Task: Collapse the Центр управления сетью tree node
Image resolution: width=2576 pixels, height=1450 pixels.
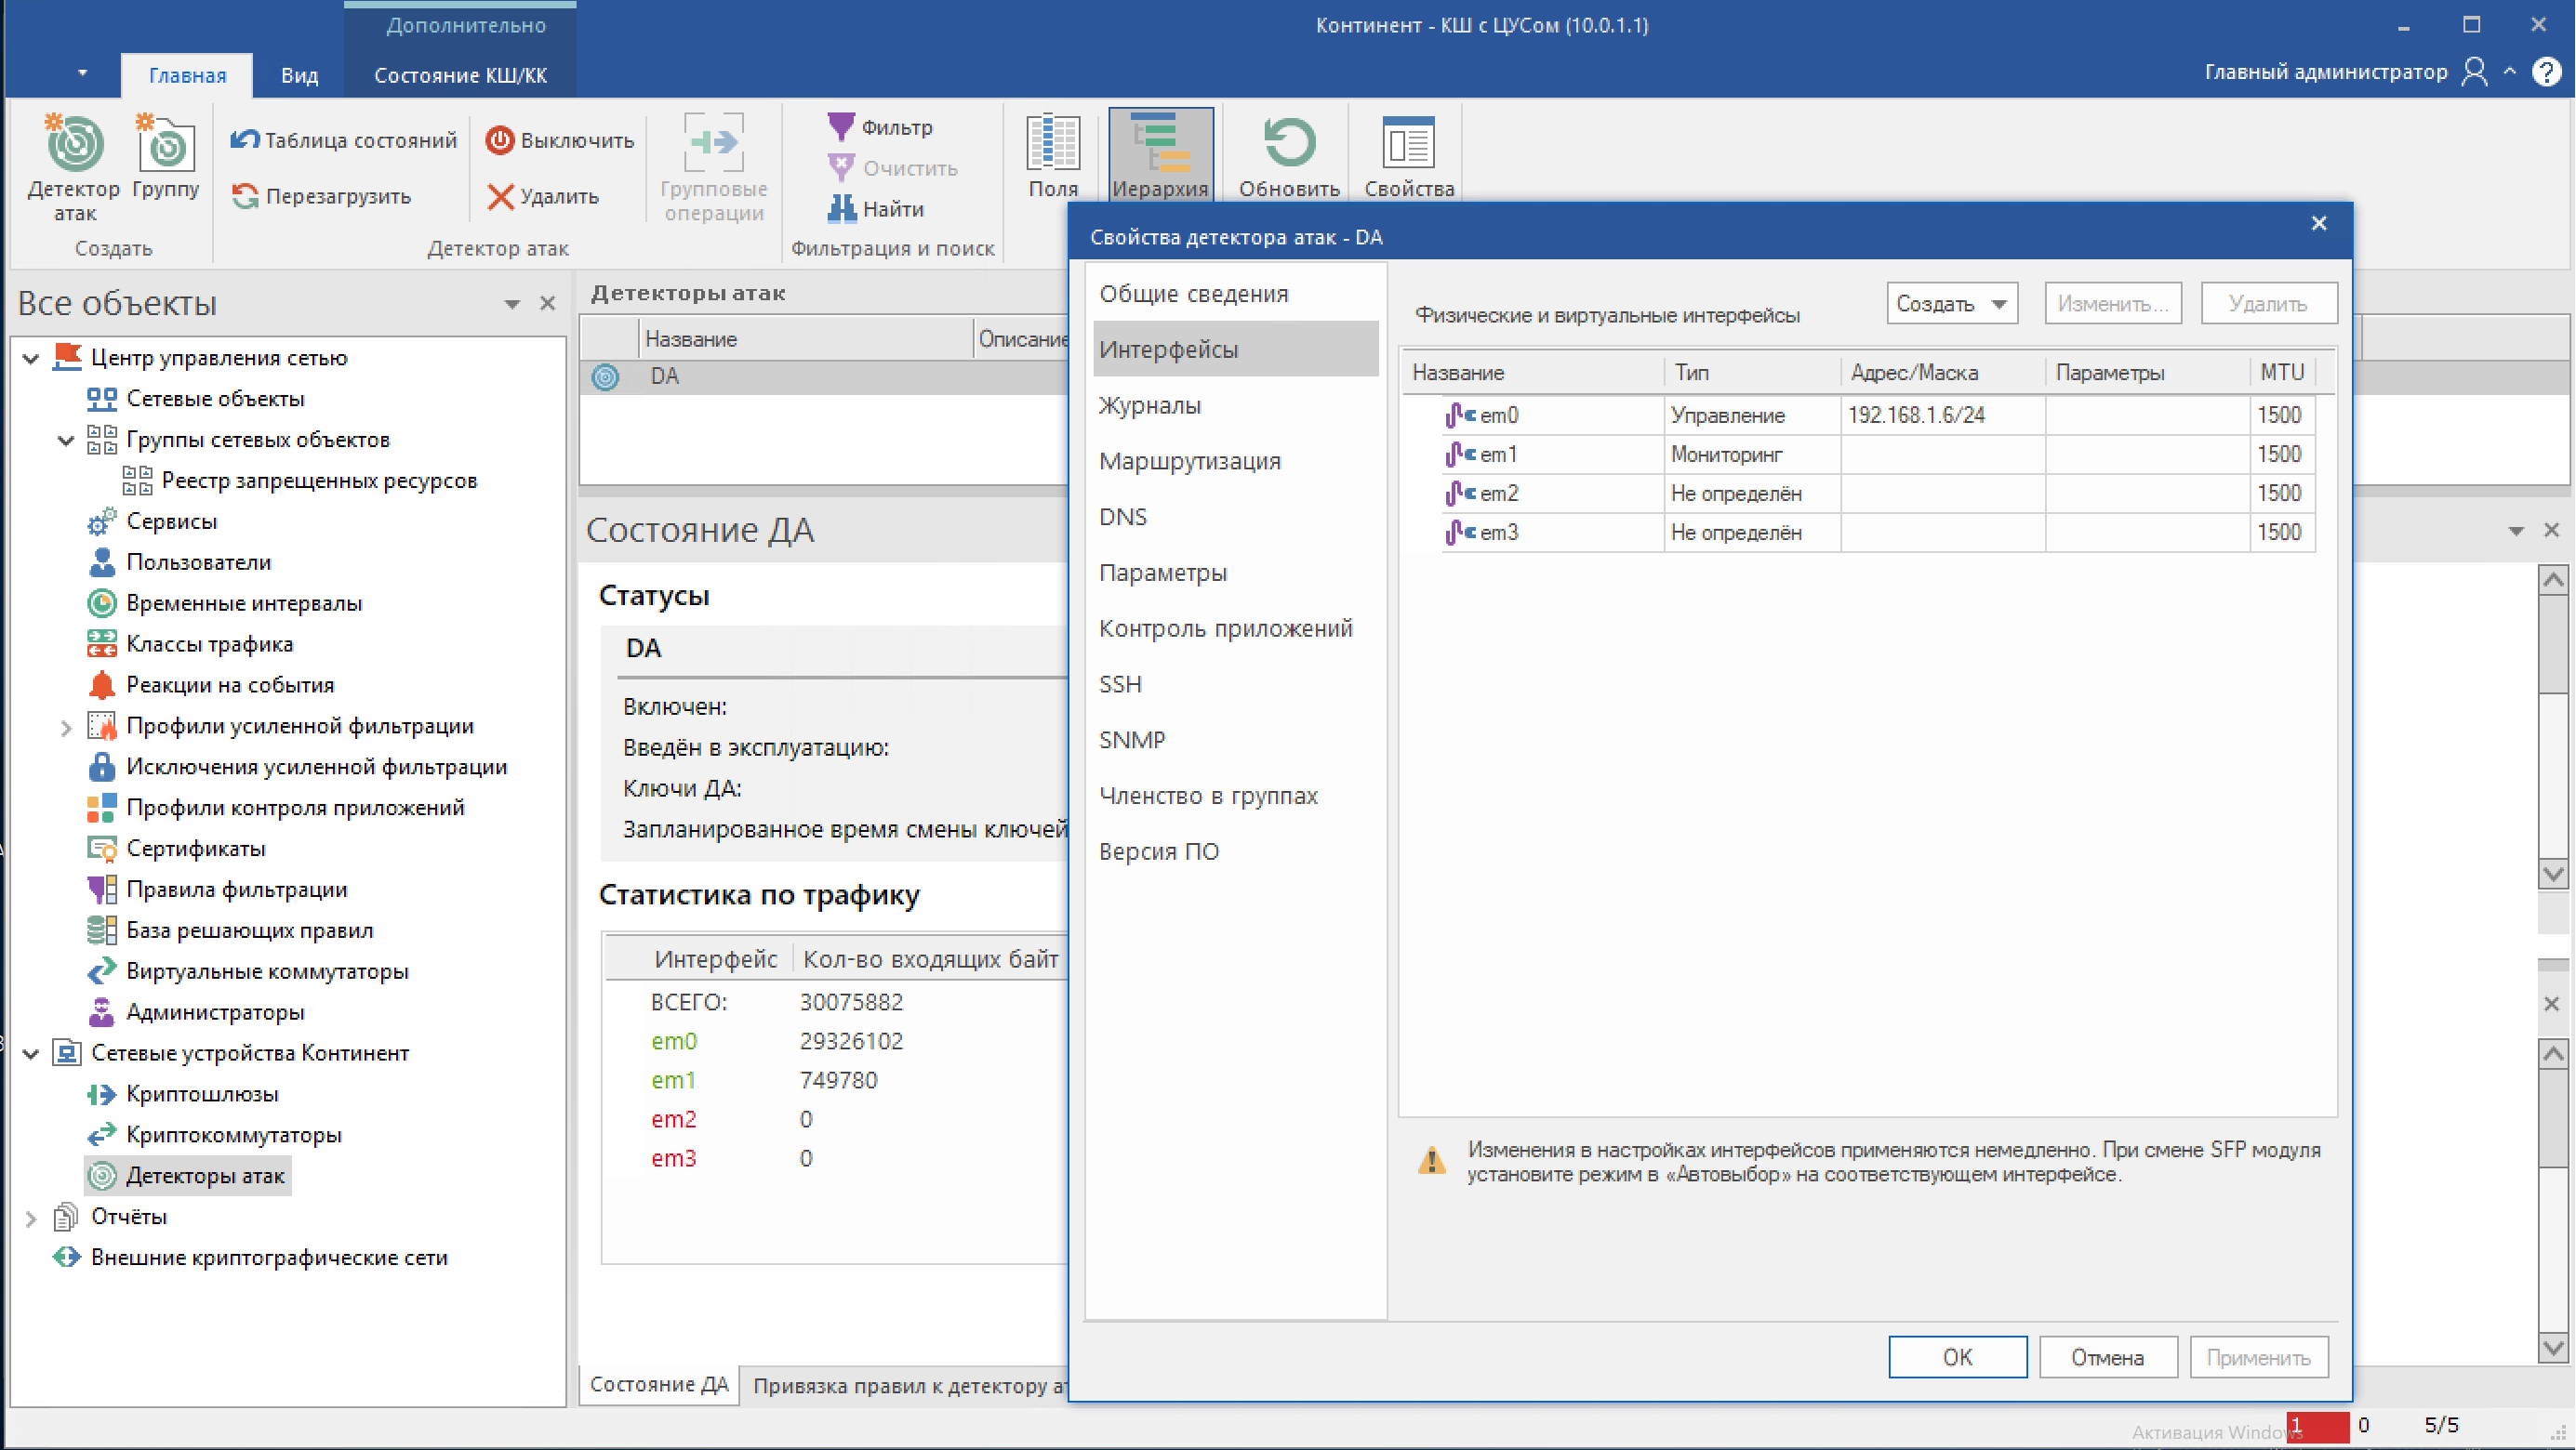Action: (x=31, y=358)
